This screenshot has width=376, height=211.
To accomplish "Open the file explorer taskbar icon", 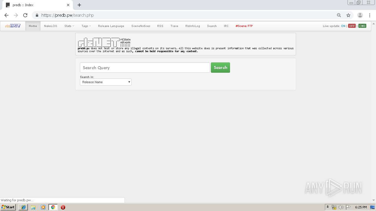I will [x=33, y=207].
